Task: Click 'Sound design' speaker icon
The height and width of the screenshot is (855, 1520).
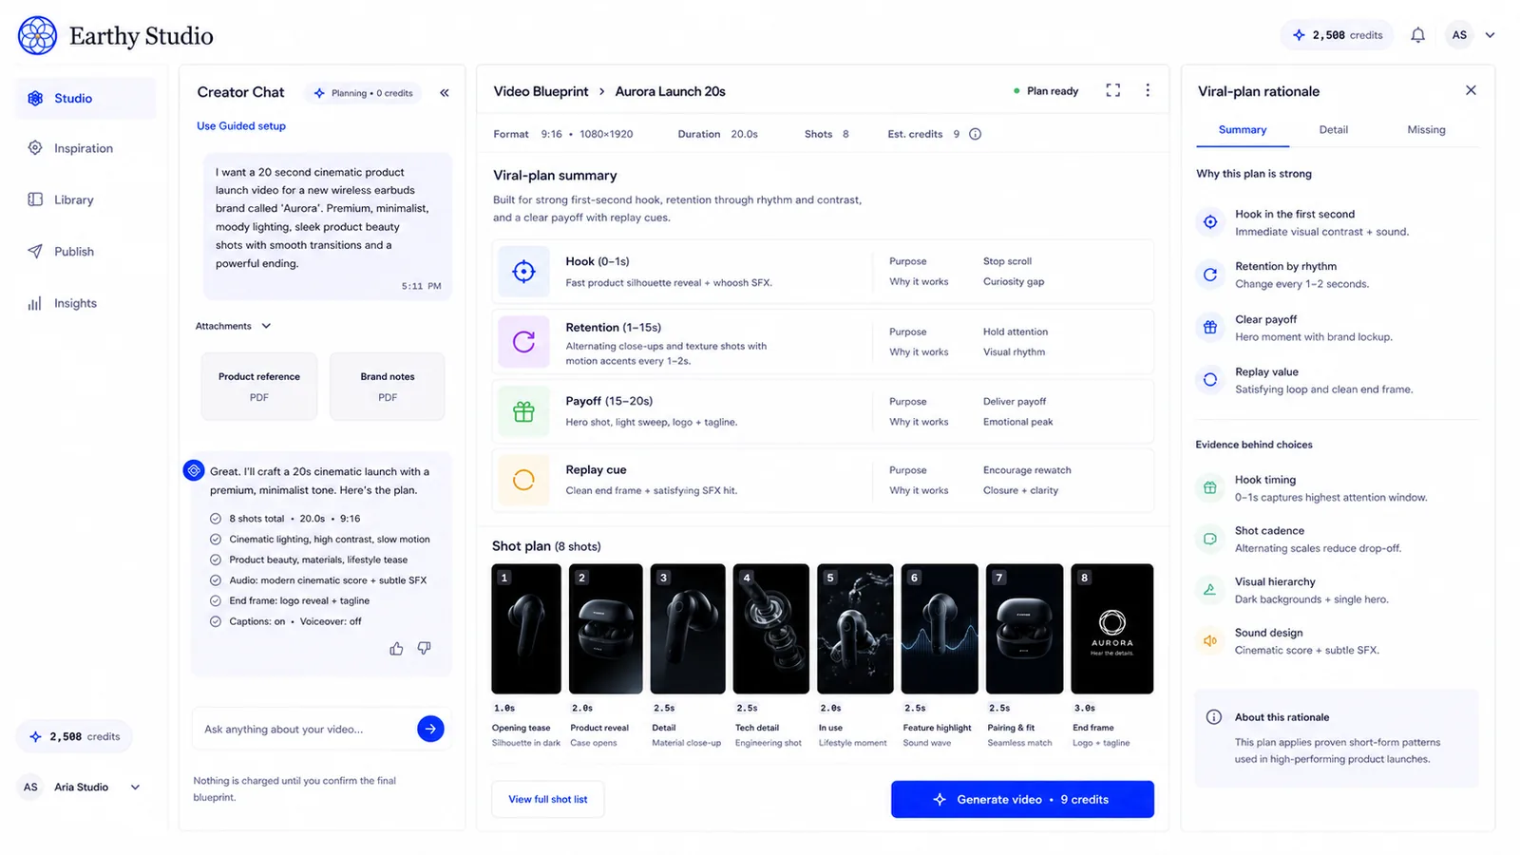Action: (1210, 641)
